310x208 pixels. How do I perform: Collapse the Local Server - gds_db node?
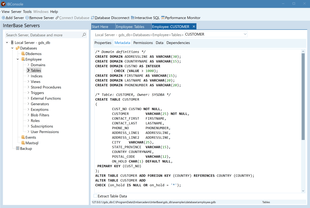point(7,42)
